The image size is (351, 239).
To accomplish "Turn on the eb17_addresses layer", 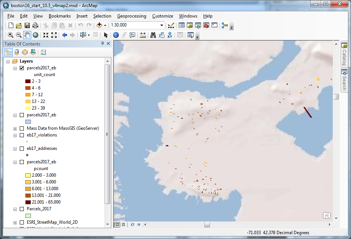I will [x=21, y=148].
